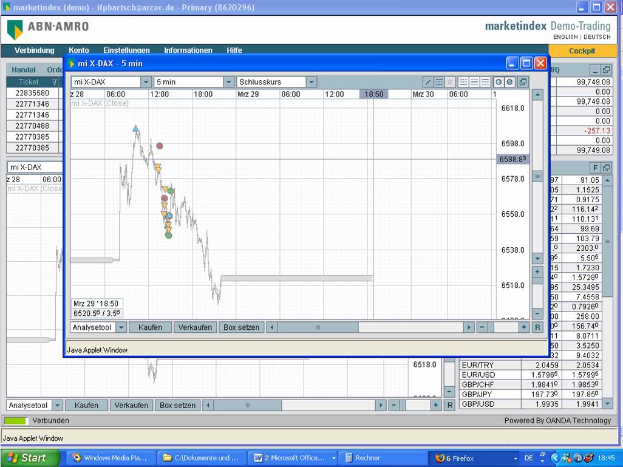
Task: Click Box setzen in the main window chart
Action: (x=177, y=406)
